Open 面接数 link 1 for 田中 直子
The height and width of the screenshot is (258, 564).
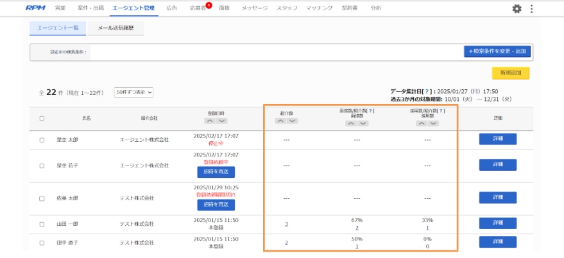357,247
